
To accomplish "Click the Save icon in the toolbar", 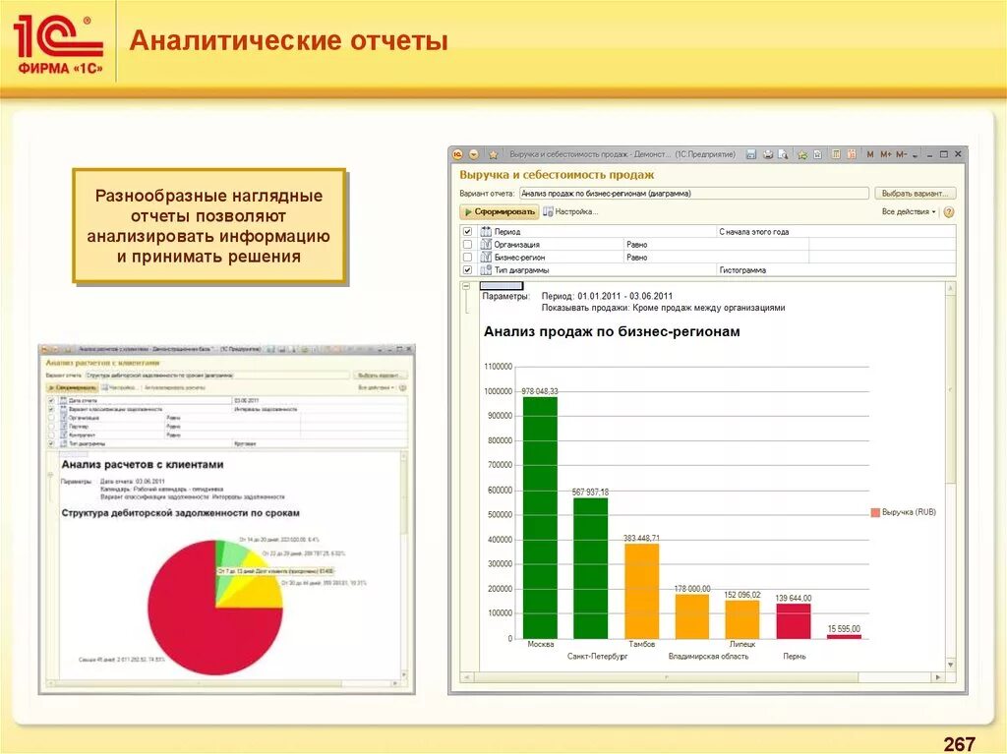I will coord(752,153).
